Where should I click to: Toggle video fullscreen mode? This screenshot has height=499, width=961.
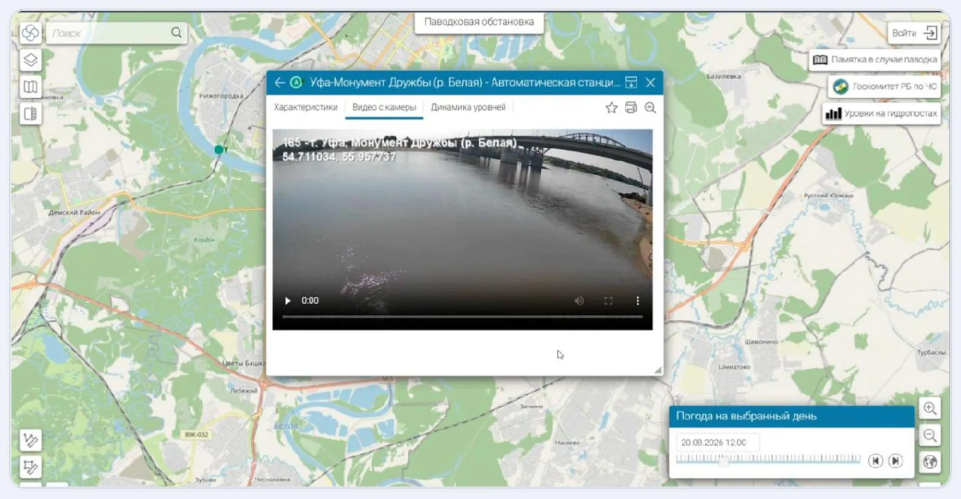tap(608, 301)
